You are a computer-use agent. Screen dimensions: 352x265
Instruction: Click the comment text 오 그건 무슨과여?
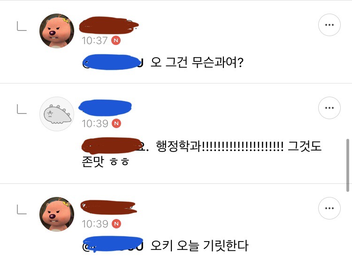pyautogui.click(x=197, y=62)
